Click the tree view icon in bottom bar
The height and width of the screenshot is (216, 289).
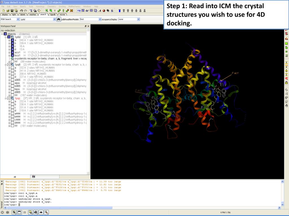point(14,212)
